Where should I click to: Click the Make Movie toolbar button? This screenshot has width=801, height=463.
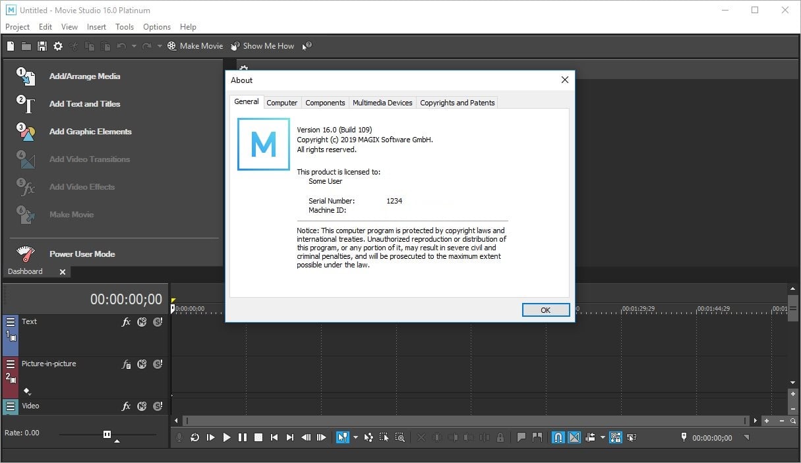pyautogui.click(x=195, y=46)
